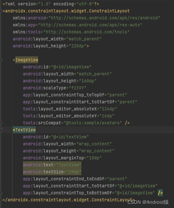Collapse the ImageView tag fold marker

(x=1, y=60)
